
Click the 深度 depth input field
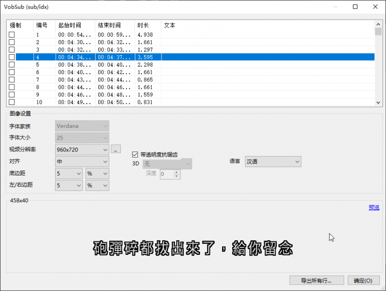[167, 174]
